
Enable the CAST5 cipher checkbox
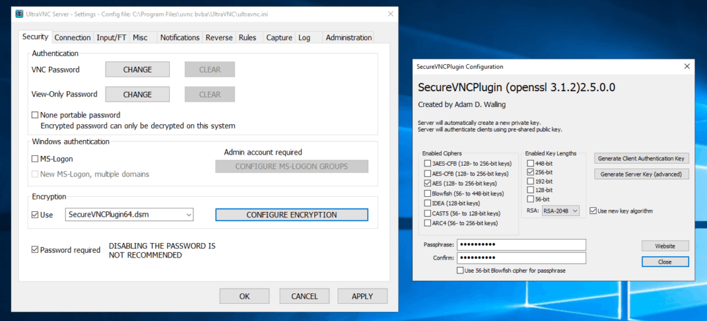(427, 213)
